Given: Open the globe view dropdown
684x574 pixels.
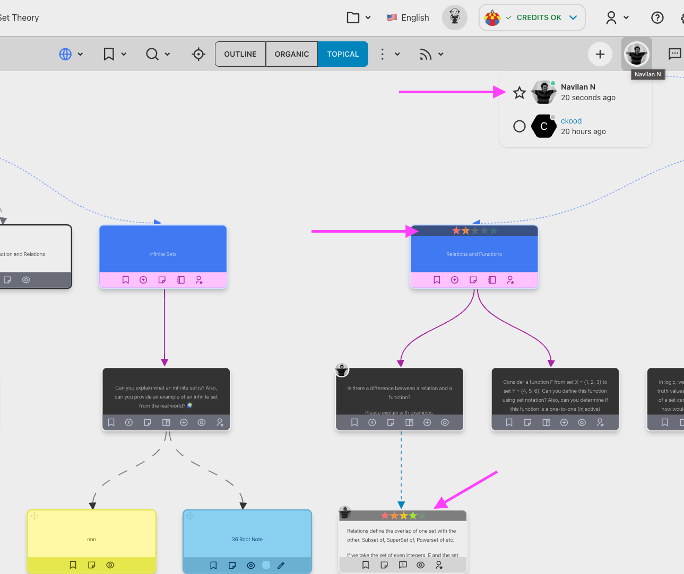Looking at the screenshot, I should coord(71,54).
